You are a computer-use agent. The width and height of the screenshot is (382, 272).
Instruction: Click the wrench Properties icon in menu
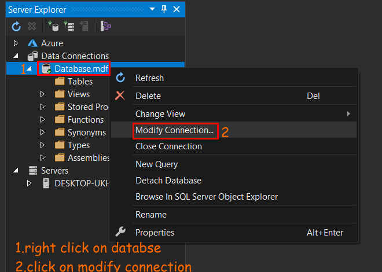click(120, 232)
